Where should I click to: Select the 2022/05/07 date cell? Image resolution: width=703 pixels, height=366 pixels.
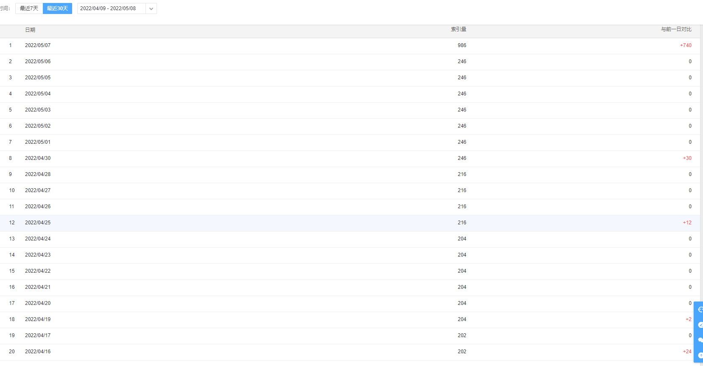(x=38, y=45)
